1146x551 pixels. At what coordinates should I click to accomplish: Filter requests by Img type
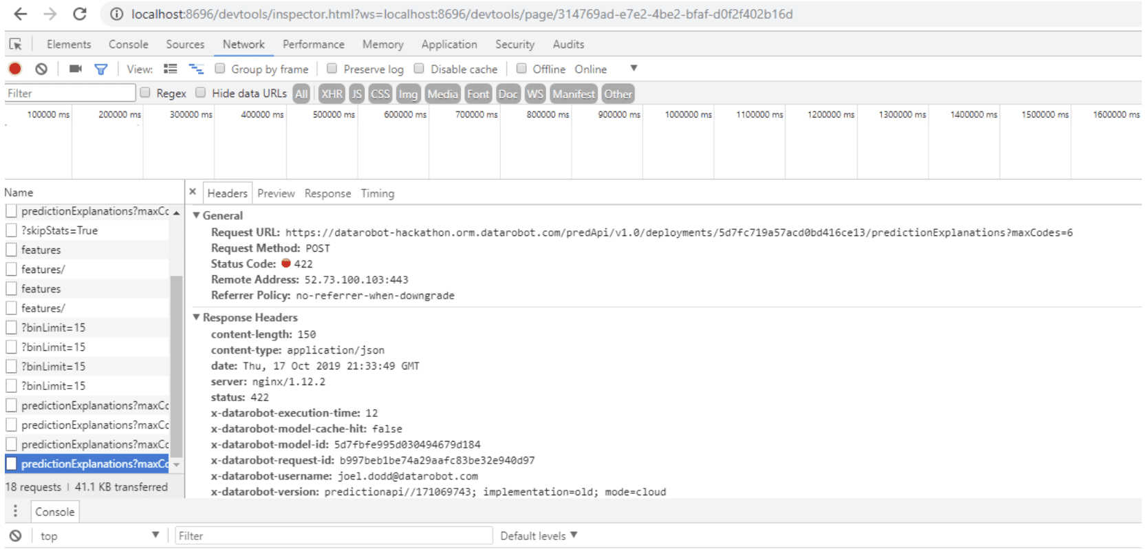[x=408, y=94]
